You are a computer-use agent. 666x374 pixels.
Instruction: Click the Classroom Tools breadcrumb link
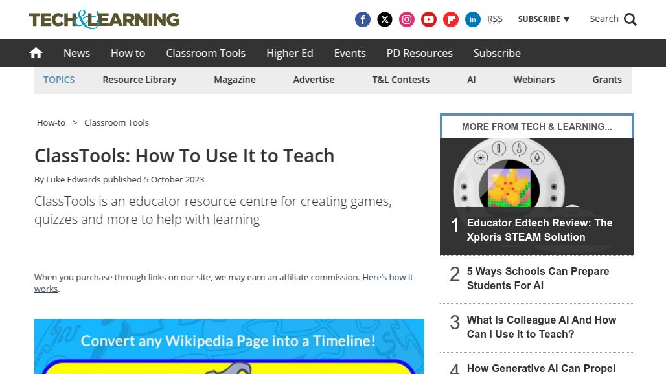click(117, 122)
